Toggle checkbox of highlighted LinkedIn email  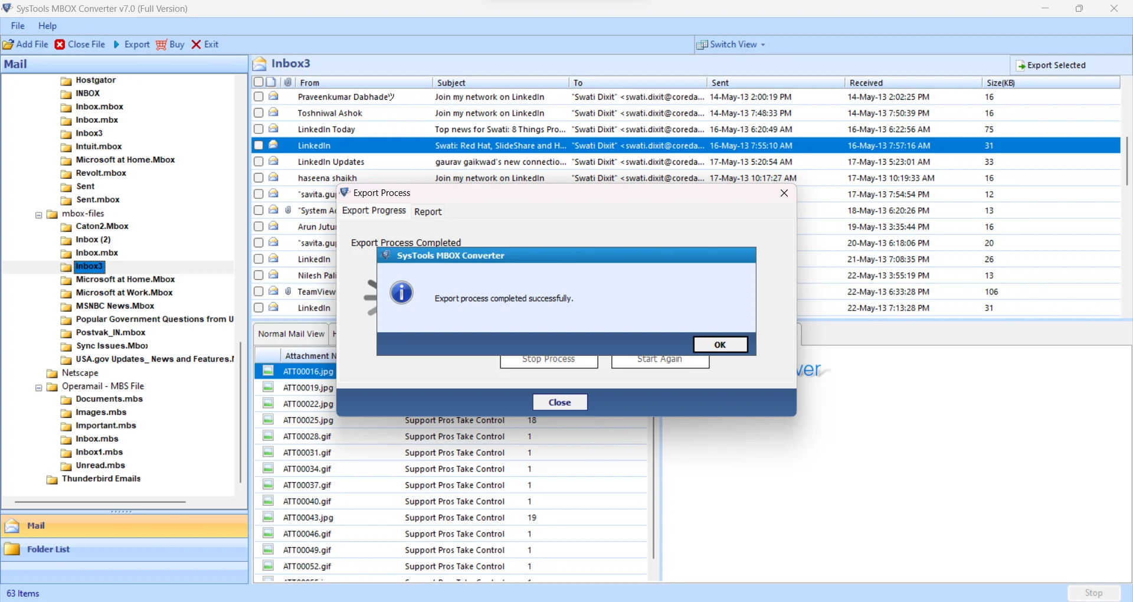tap(258, 145)
